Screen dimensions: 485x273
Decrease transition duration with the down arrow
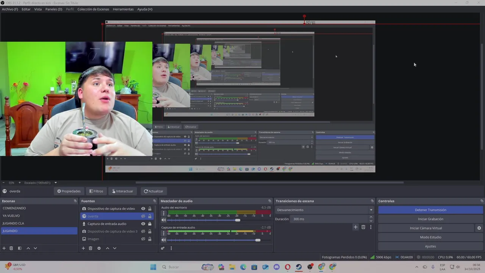pos(371,221)
